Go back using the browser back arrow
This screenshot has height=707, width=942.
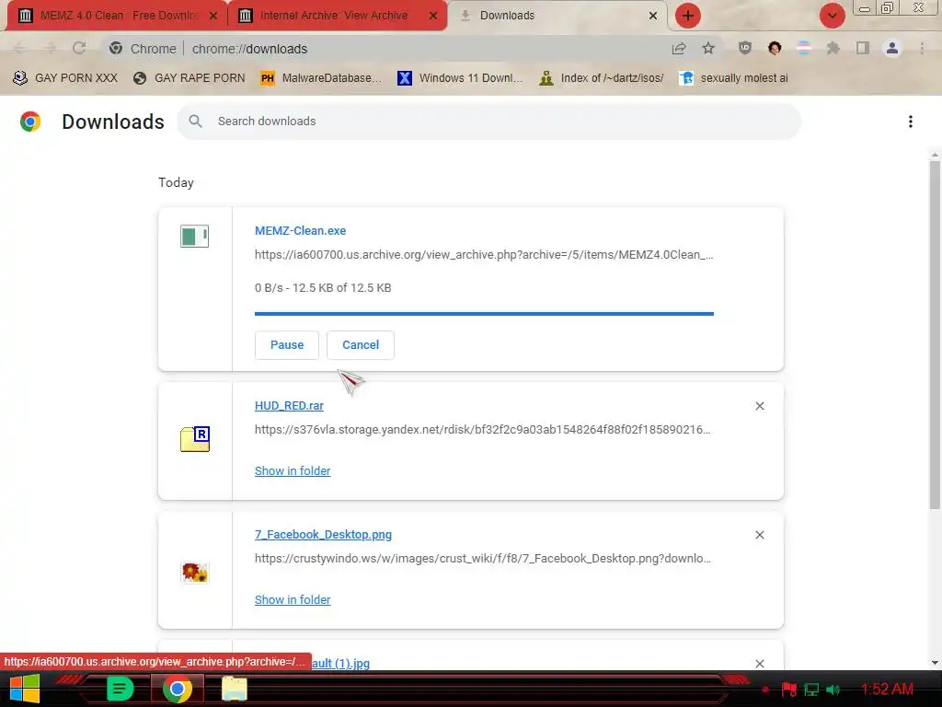point(20,48)
